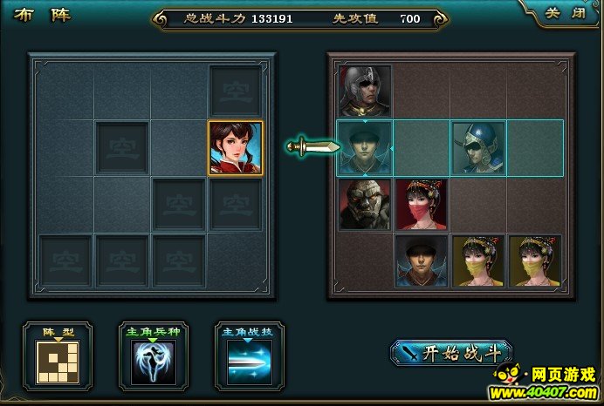Image resolution: width=604 pixels, height=406 pixels.
Task: Open the 阵型 formation pattern selector
Action: 58,356
